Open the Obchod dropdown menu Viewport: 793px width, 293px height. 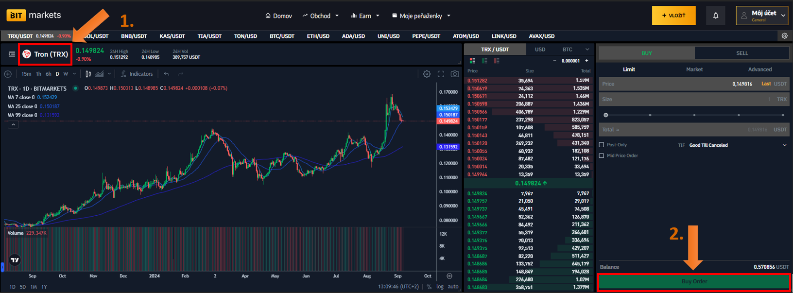[320, 16]
